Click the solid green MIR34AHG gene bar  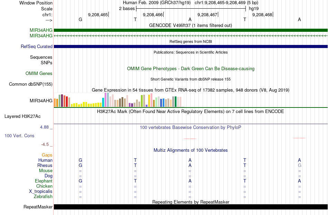[191, 30]
